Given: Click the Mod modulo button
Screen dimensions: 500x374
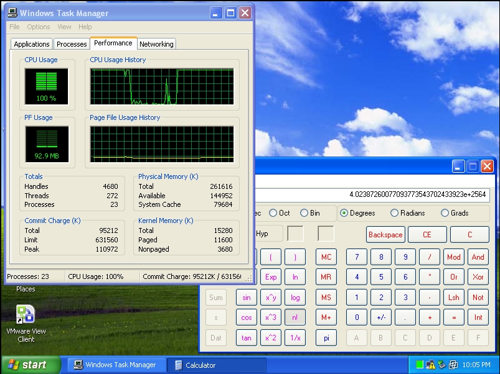Looking at the screenshot, I should (454, 257).
